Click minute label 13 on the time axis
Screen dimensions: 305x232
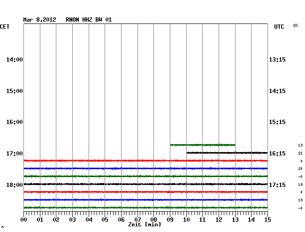[x=235, y=220]
